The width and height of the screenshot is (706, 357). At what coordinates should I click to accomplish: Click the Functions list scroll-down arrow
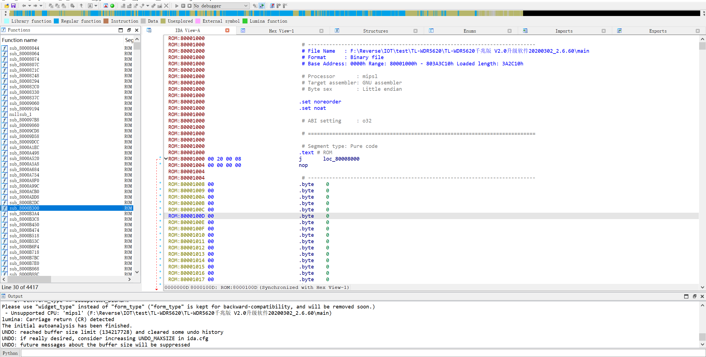[137, 272]
